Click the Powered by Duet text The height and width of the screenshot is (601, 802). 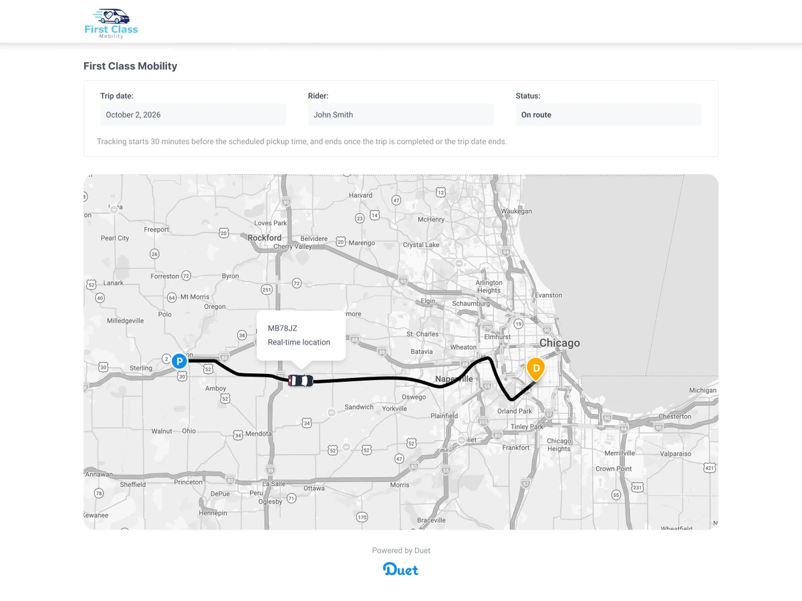[x=401, y=551]
